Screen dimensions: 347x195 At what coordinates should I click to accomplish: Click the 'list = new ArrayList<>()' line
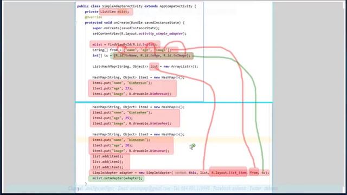[145, 66]
